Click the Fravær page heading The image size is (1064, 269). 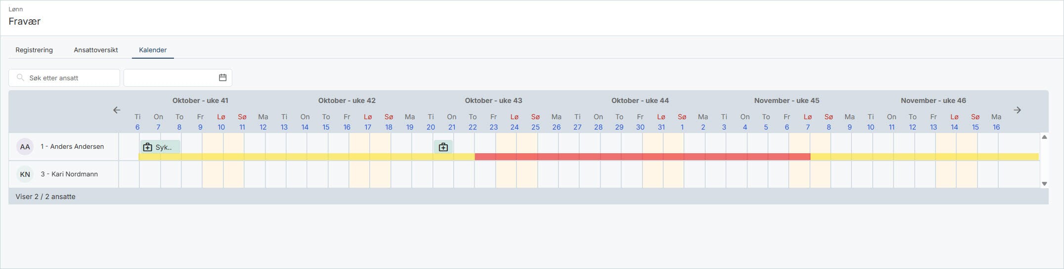(25, 21)
